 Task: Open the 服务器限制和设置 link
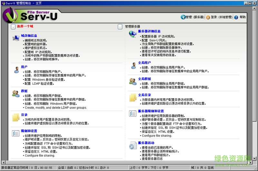tap(151, 111)
